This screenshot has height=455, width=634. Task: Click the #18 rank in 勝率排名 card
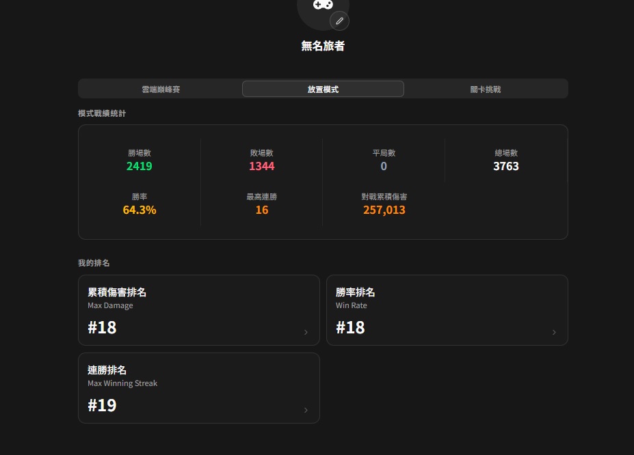(350, 327)
